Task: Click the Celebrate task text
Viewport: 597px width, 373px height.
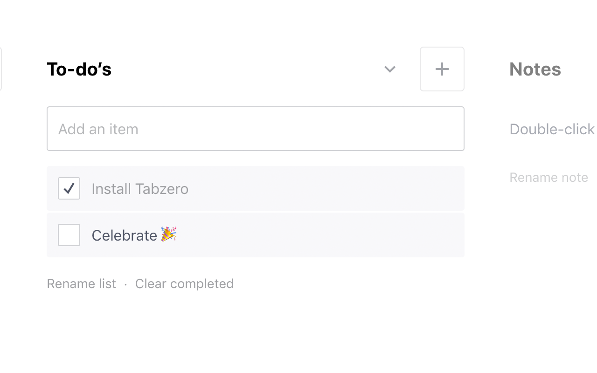Action: pyautogui.click(x=124, y=235)
